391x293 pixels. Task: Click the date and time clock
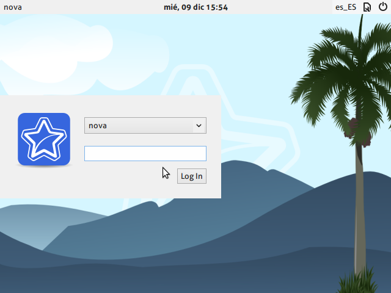pyautogui.click(x=195, y=7)
